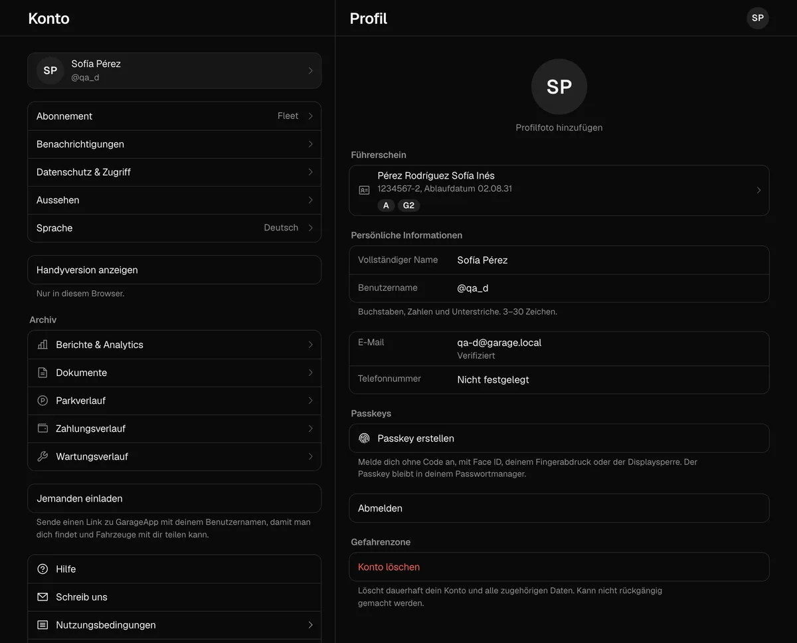Open the Aussehen settings
This screenshot has height=643, width=797.
(x=174, y=200)
